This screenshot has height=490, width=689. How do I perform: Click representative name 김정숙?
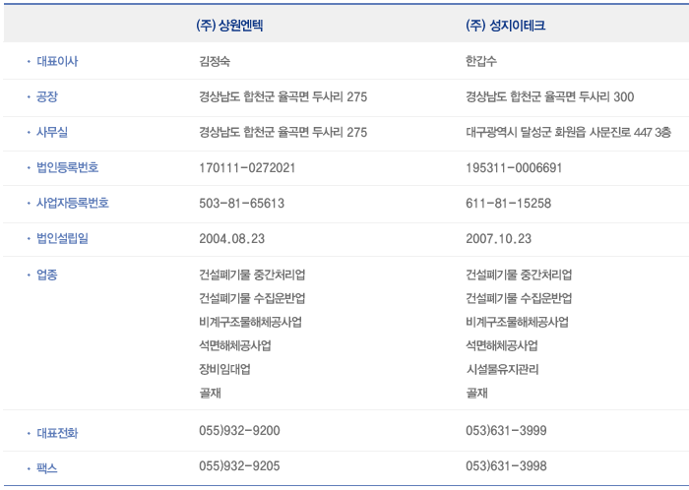216,61
